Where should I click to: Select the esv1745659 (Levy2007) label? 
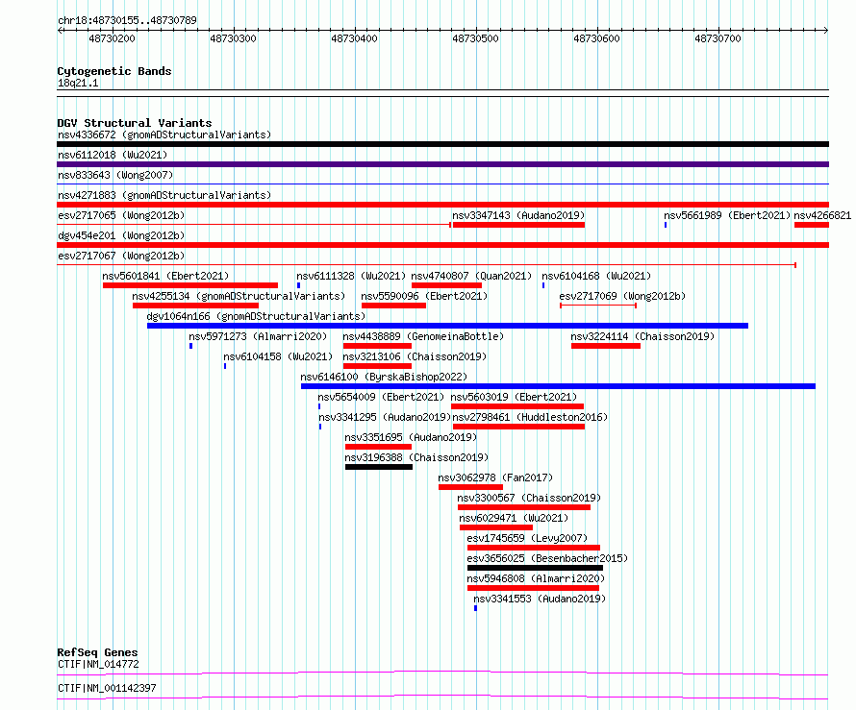(527, 538)
